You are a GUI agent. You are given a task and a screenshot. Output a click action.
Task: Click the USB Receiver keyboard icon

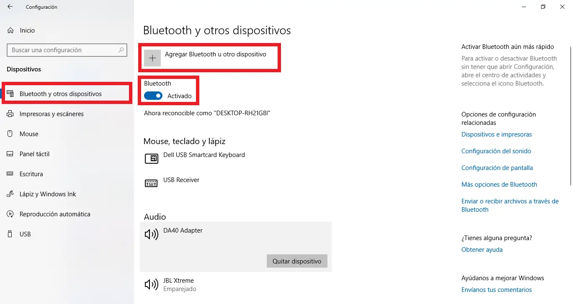click(x=151, y=183)
